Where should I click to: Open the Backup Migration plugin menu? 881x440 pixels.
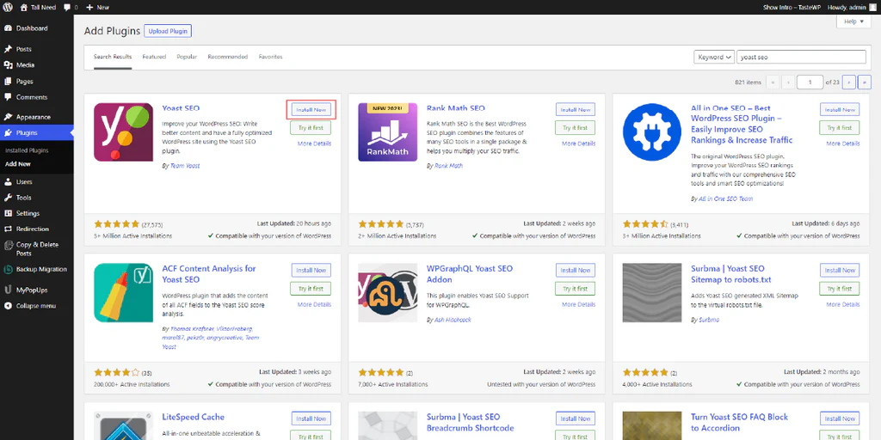(40, 269)
